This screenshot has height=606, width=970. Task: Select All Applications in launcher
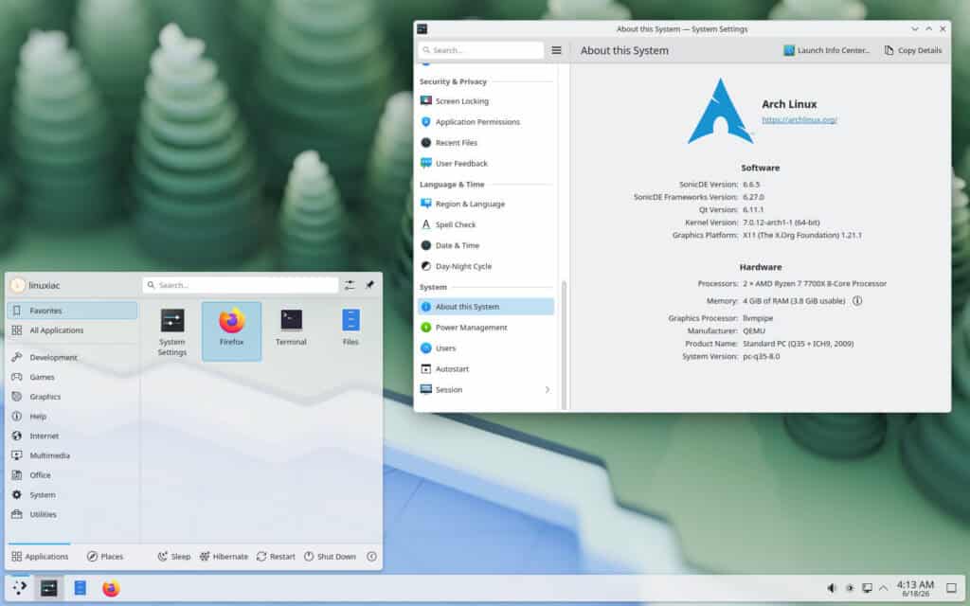point(72,330)
